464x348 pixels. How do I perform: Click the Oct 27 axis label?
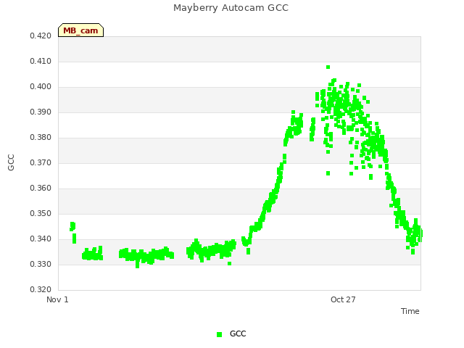(x=343, y=299)
